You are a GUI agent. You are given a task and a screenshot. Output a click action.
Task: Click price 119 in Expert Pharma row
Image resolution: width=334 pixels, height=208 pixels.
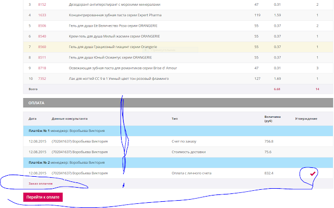tap(257, 15)
